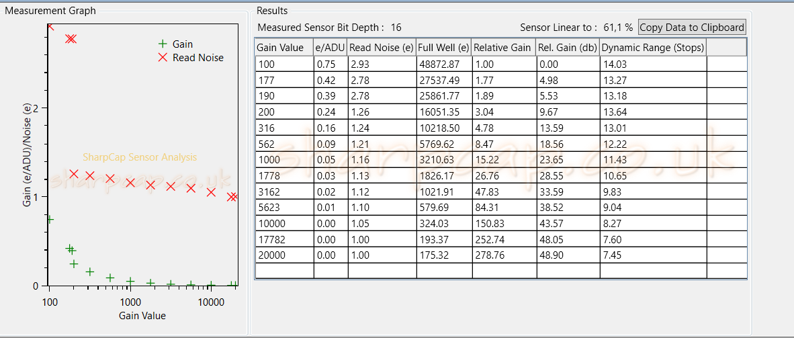Click the dynamic range cell showing 7.45

point(653,255)
